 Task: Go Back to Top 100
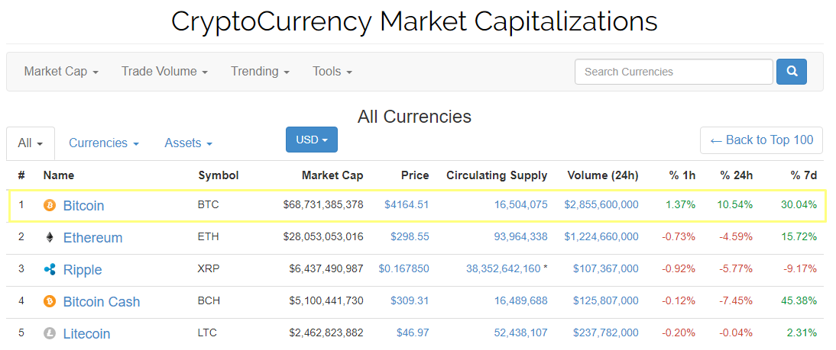(761, 140)
